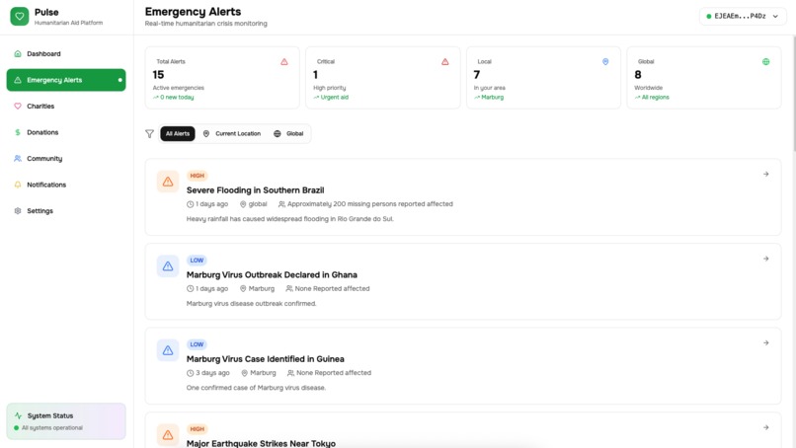Viewport: 796px width, 448px height.
Task: Click the page vertical scrollbar
Action: pyautogui.click(x=793, y=94)
